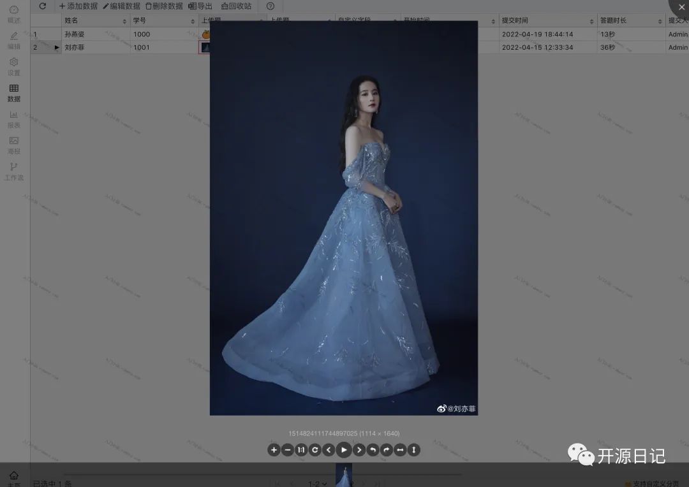Rotate the image right (clockwise)

[386, 449]
